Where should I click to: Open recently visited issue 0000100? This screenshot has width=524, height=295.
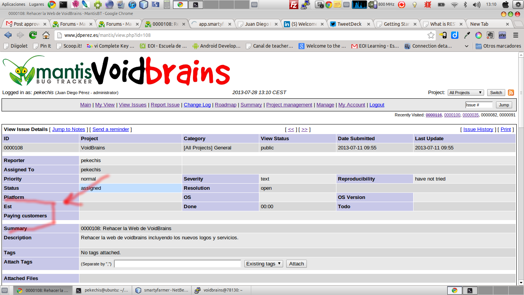(452, 115)
